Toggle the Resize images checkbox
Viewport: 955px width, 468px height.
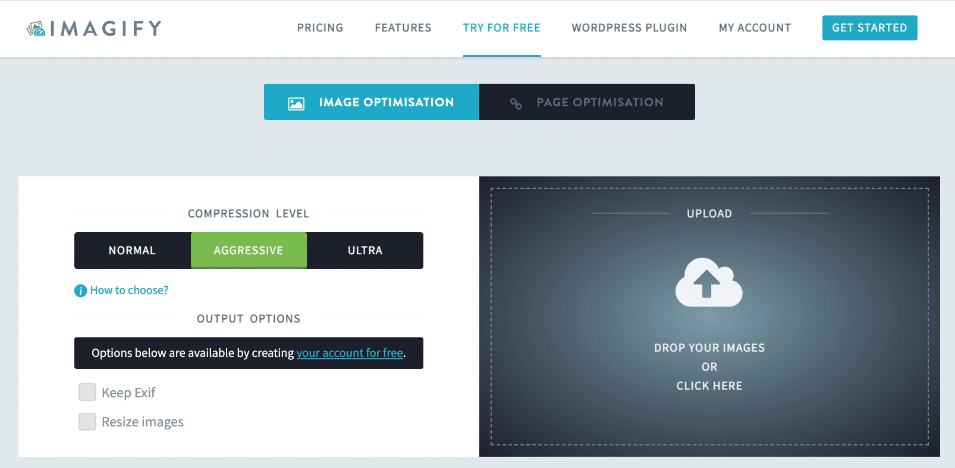tap(87, 422)
